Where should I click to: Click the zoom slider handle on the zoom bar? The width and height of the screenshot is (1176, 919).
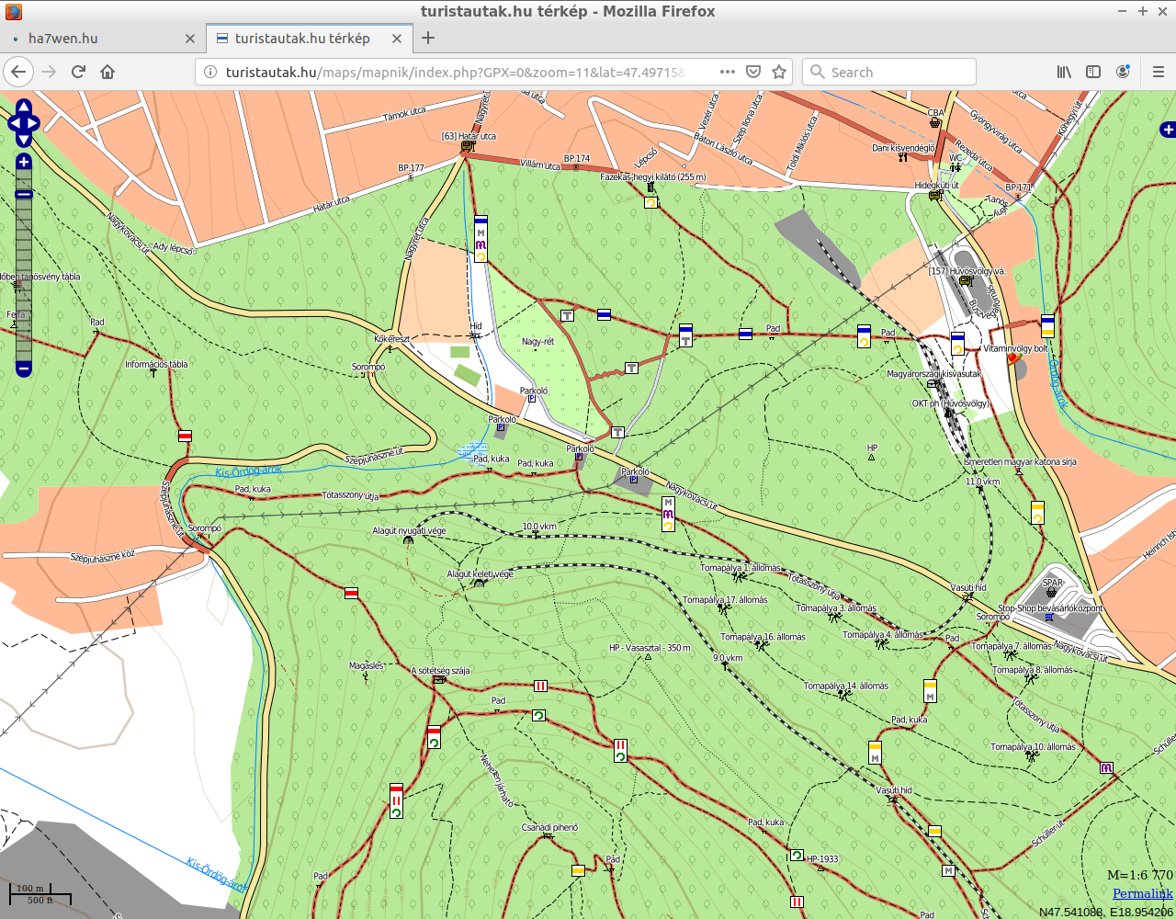coord(24,194)
